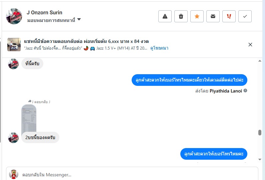
Task: Click the warning triangle spam icon
Action: click(165, 16)
